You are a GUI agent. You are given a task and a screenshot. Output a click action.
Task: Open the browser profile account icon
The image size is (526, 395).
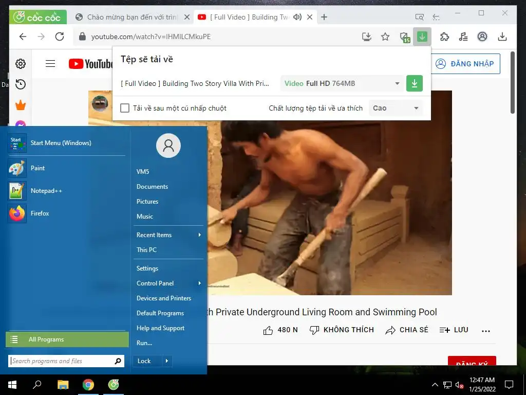[482, 37]
